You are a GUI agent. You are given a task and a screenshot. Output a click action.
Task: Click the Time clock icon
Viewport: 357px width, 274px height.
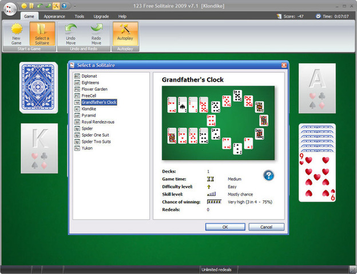click(318, 16)
